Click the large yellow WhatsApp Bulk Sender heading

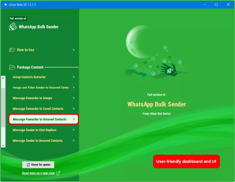156,104
